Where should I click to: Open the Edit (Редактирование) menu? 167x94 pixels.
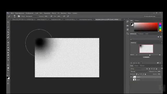(20, 13)
